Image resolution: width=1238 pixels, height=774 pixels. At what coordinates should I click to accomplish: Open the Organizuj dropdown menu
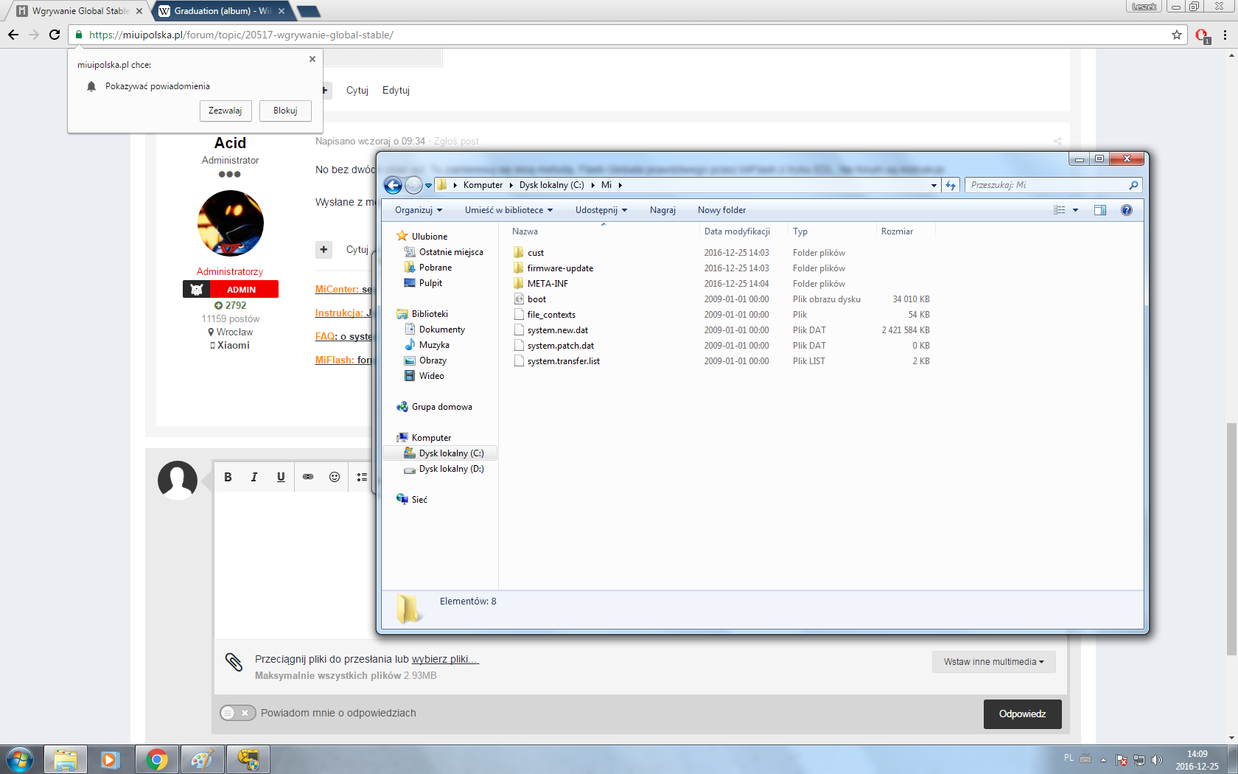click(x=418, y=210)
